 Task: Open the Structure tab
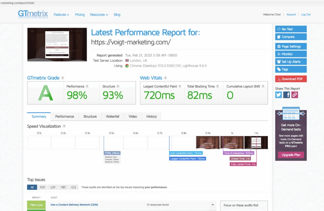click(x=90, y=117)
